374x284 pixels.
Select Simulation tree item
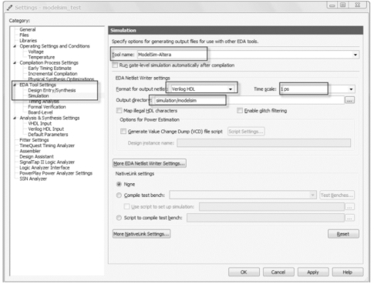click(x=39, y=95)
